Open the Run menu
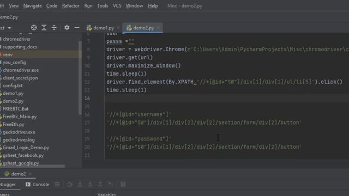The image size is (349, 196). (88, 6)
